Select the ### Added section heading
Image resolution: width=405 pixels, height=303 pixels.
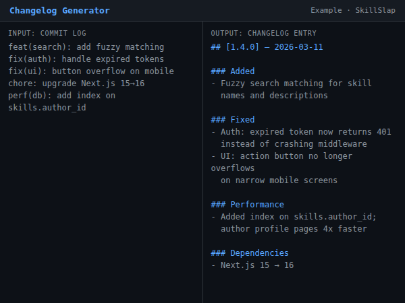pos(233,71)
